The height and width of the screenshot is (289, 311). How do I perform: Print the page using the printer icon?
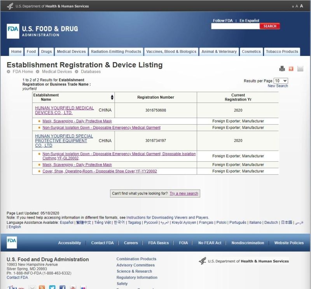click(x=282, y=69)
